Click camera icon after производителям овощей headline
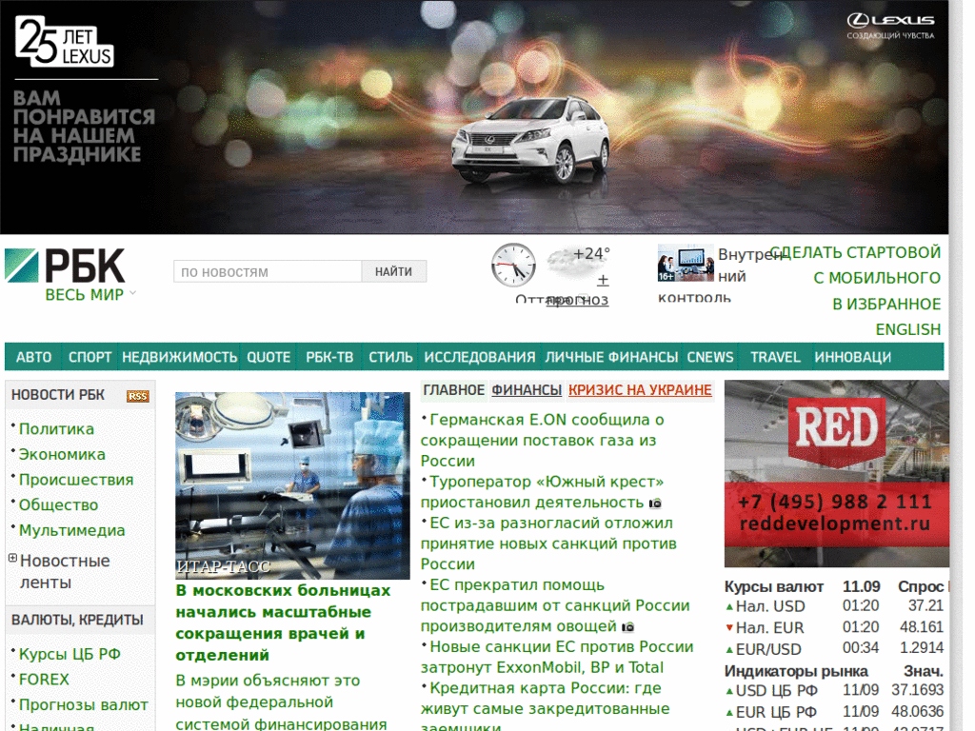This screenshot has height=731, width=975. coord(628,626)
